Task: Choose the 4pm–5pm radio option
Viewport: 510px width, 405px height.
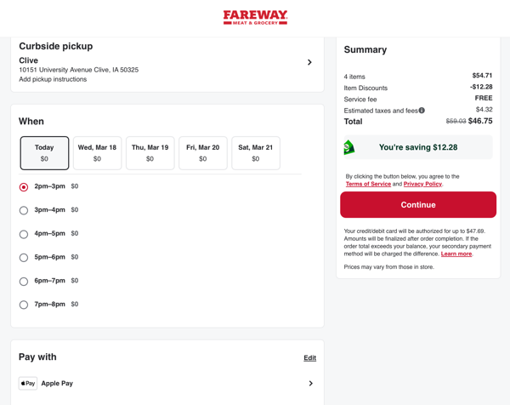Action: coord(24,234)
